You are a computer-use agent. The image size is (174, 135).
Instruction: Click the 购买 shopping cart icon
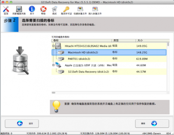point(54,9)
